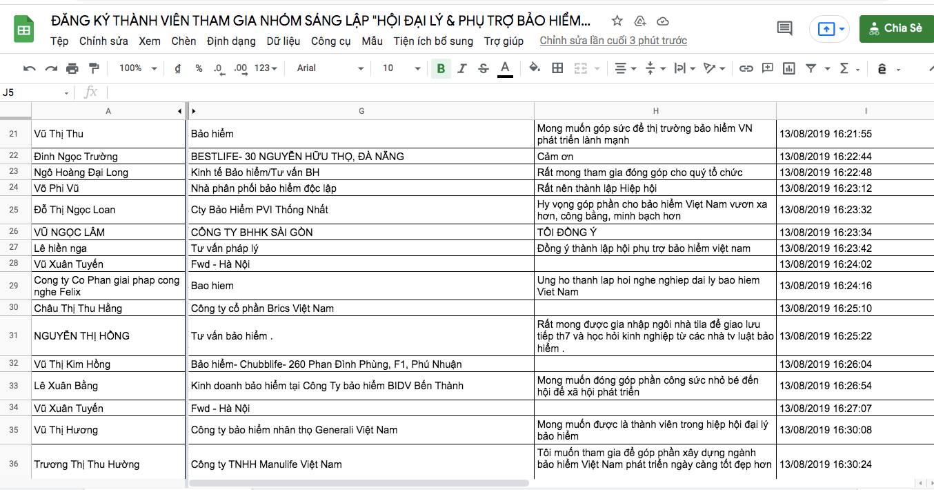
Task: Open the vertical align dropdown
Action: [655, 68]
